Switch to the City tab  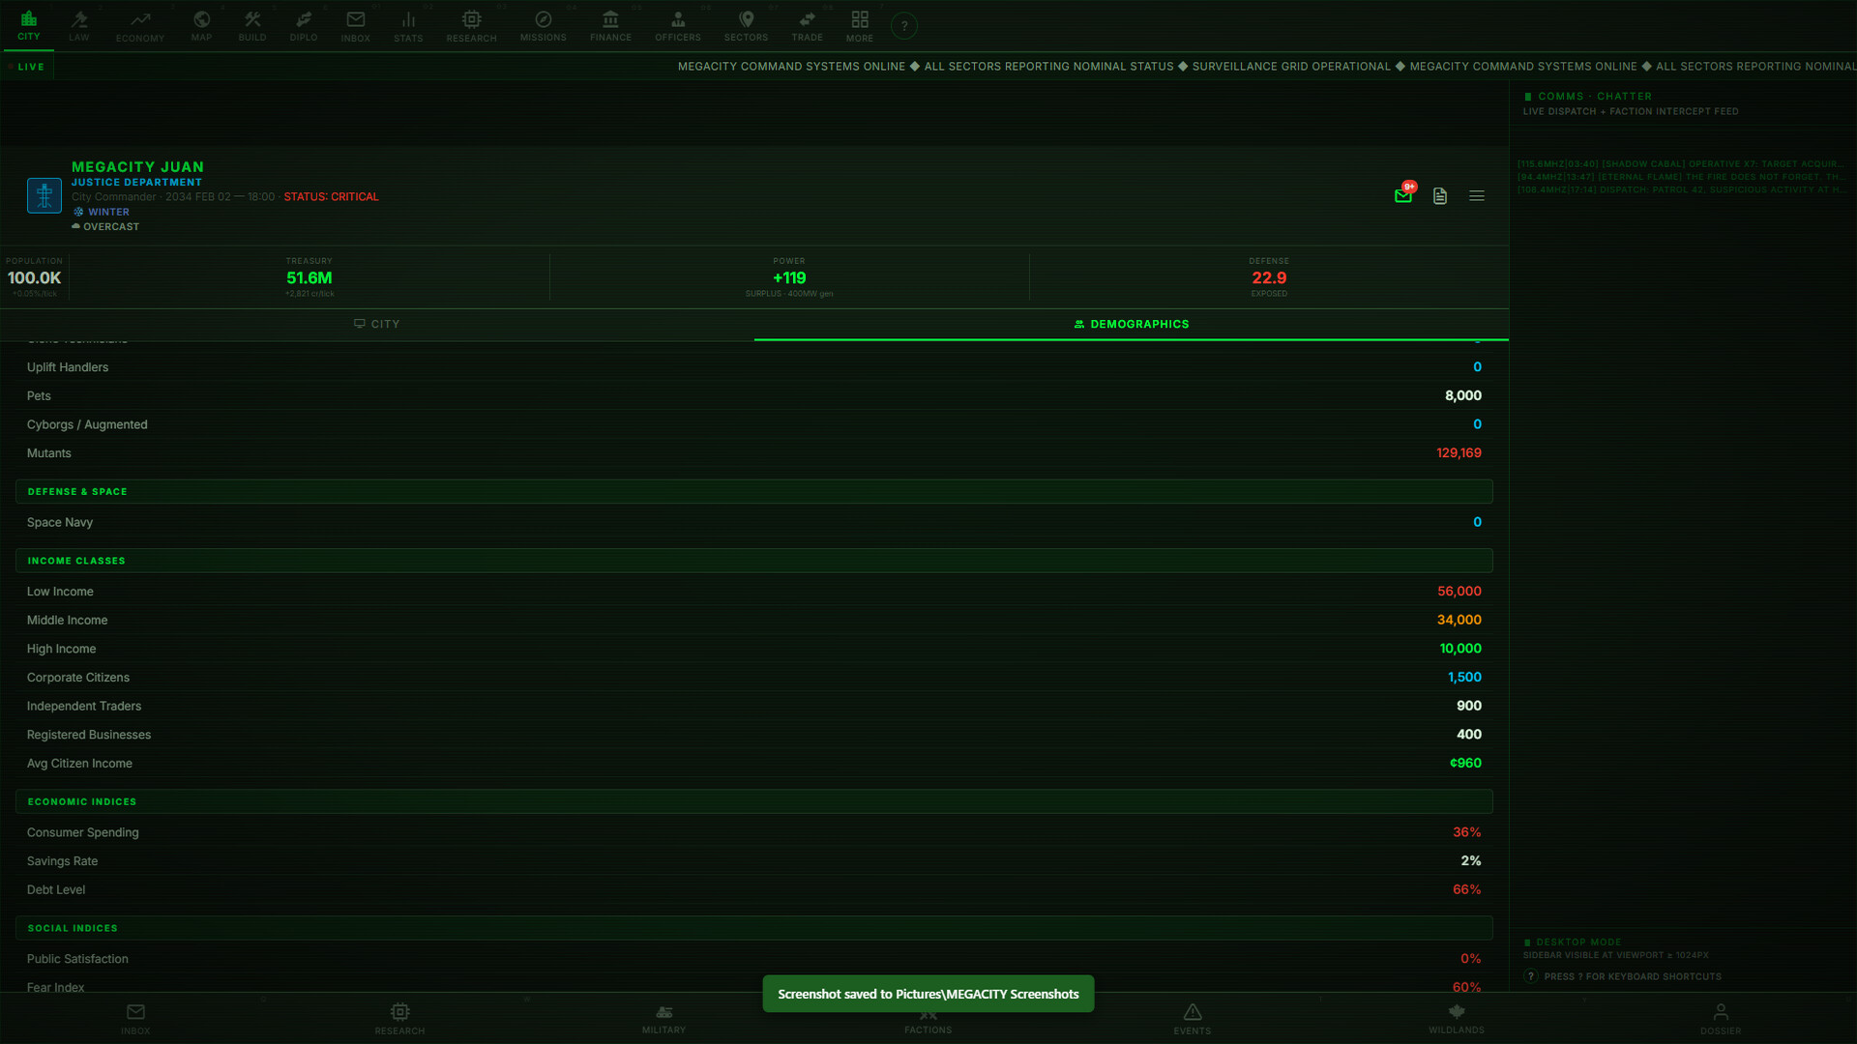pyautogui.click(x=377, y=324)
